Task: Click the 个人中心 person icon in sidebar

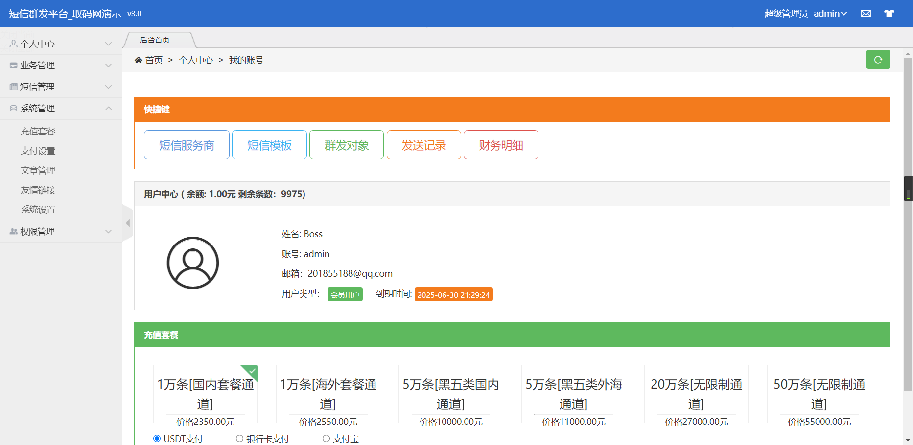Action: pos(14,44)
